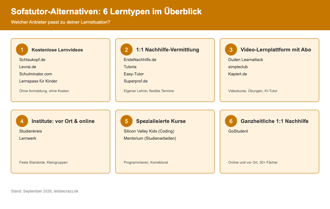Click the 'Schlaukopf.de' entry
Screen dimensions: 330x209
[x=32, y=60]
